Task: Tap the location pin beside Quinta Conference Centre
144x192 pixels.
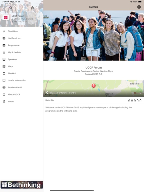Action: (x=47, y=93)
